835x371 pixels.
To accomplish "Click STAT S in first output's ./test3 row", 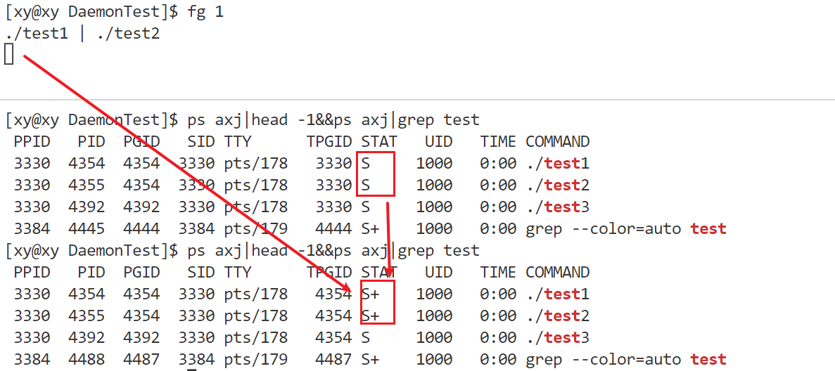I will [365, 207].
